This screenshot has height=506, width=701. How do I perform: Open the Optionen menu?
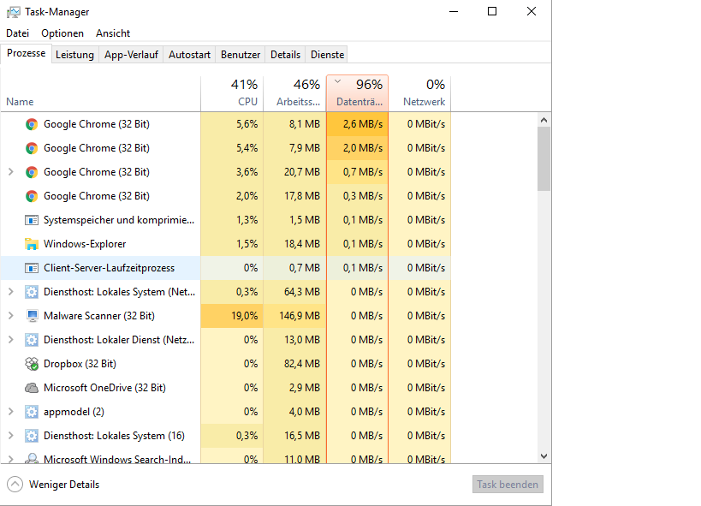pos(62,33)
